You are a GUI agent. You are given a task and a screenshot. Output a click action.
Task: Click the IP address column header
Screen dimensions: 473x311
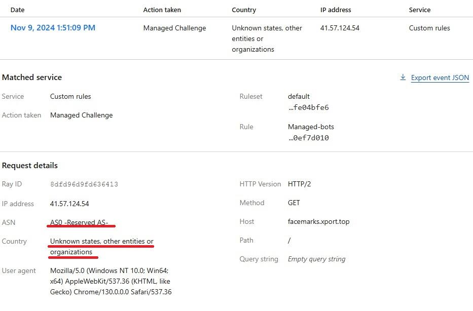tap(336, 10)
